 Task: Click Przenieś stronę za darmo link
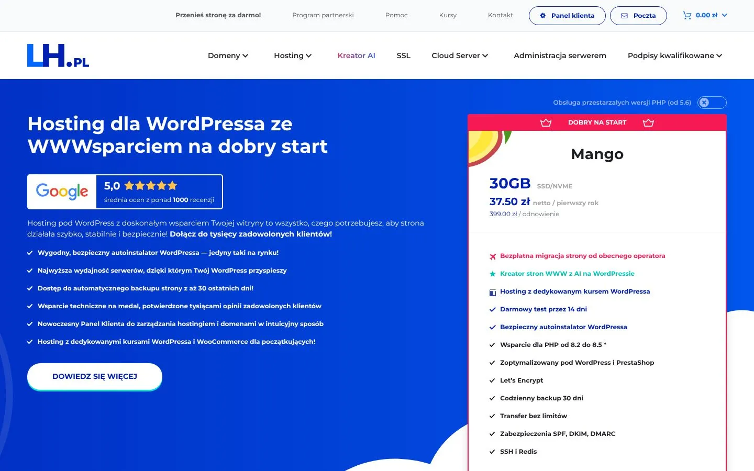point(218,15)
